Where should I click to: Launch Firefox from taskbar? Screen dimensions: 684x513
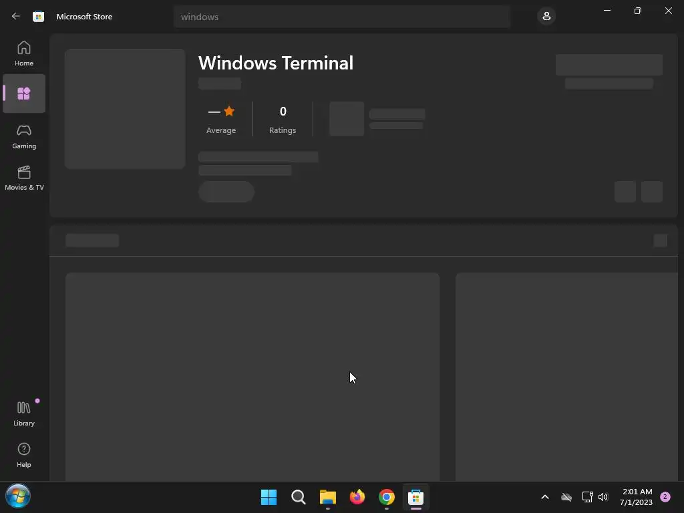click(357, 497)
